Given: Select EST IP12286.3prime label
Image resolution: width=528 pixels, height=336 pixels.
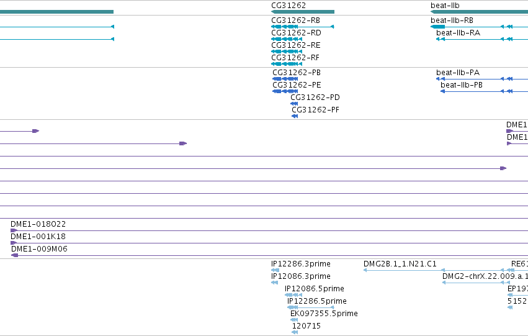Looking at the screenshot, I should click(301, 264).
